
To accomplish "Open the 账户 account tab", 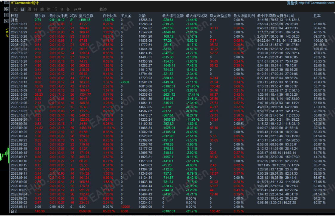I will click(x=77, y=10).
